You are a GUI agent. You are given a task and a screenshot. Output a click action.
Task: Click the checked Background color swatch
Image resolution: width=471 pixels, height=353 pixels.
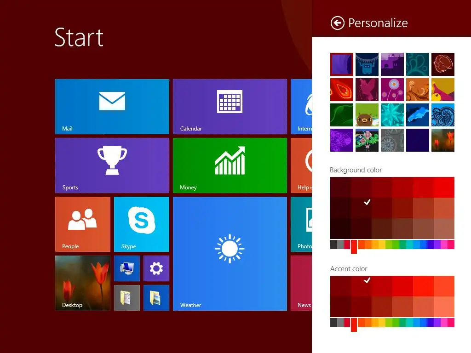pos(361,208)
